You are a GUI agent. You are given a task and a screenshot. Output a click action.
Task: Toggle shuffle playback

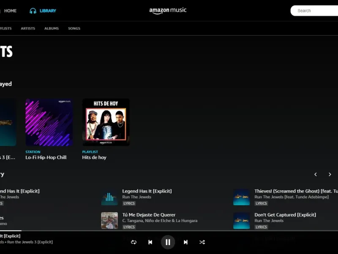202,242
